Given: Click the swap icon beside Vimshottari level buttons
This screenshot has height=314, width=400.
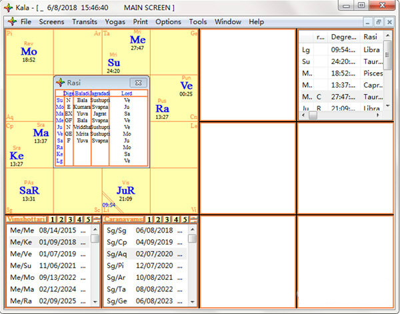Looking at the screenshot, I should coord(97,219).
